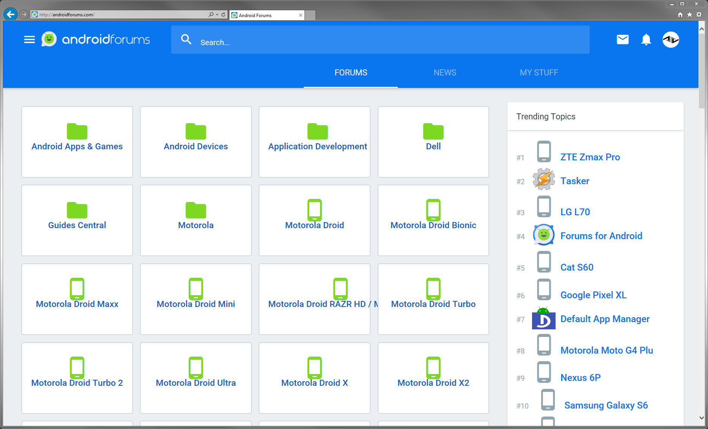Open the ZTE Zmax Pro trending topic
Viewport: 708px width, 429px height.
(590, 157)
